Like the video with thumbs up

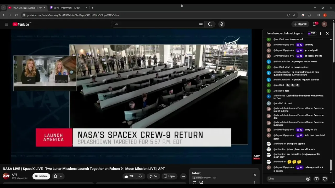129,176
